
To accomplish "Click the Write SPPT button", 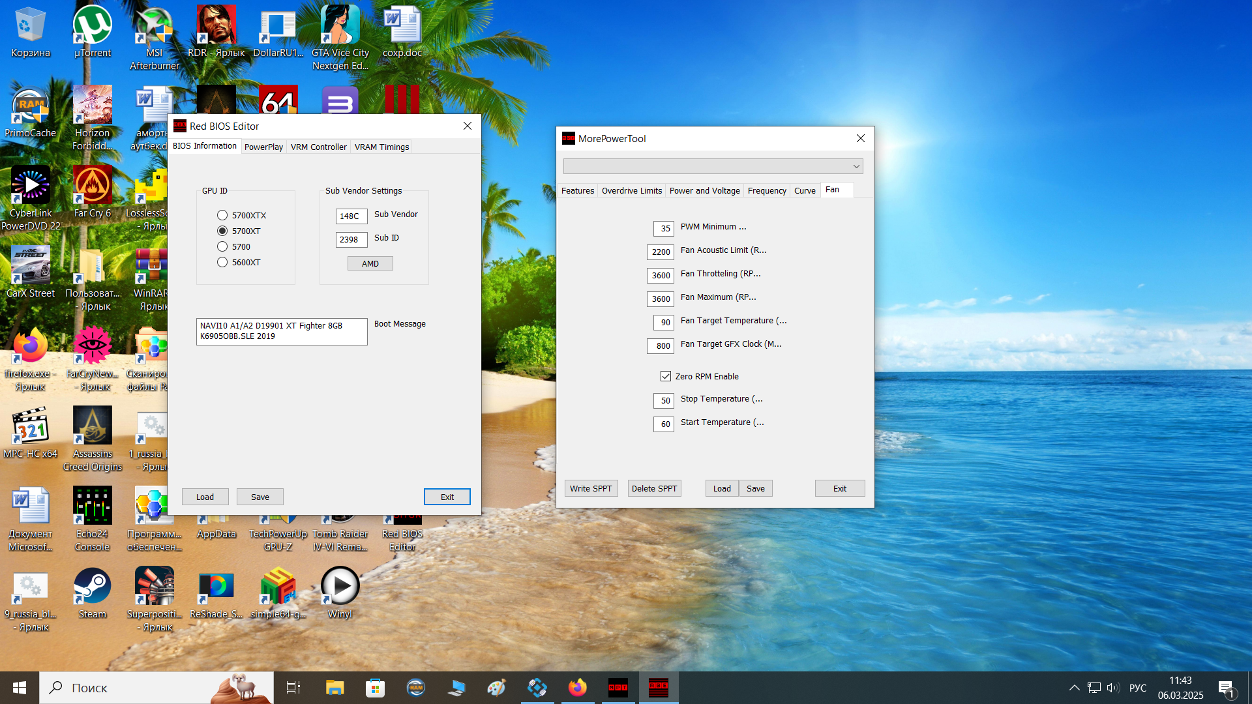I will click(590, 488).
